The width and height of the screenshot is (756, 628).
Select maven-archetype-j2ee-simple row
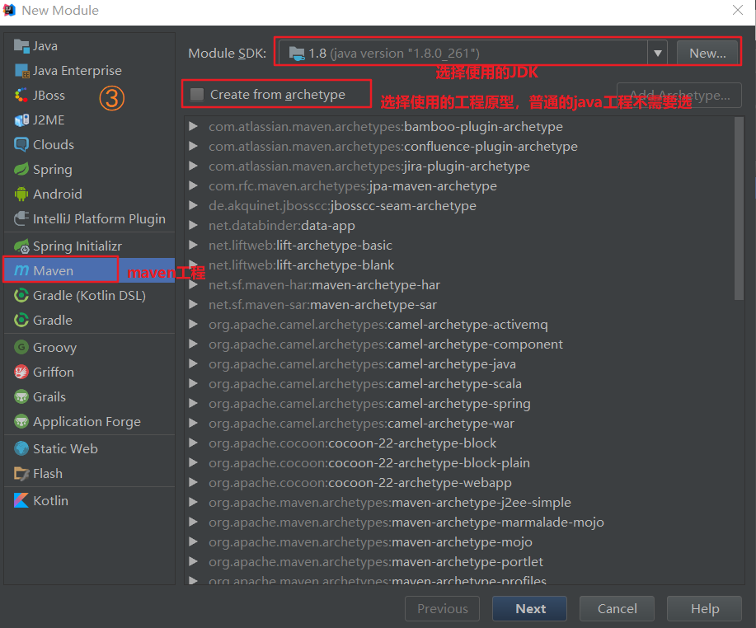[x=458, y=502]
